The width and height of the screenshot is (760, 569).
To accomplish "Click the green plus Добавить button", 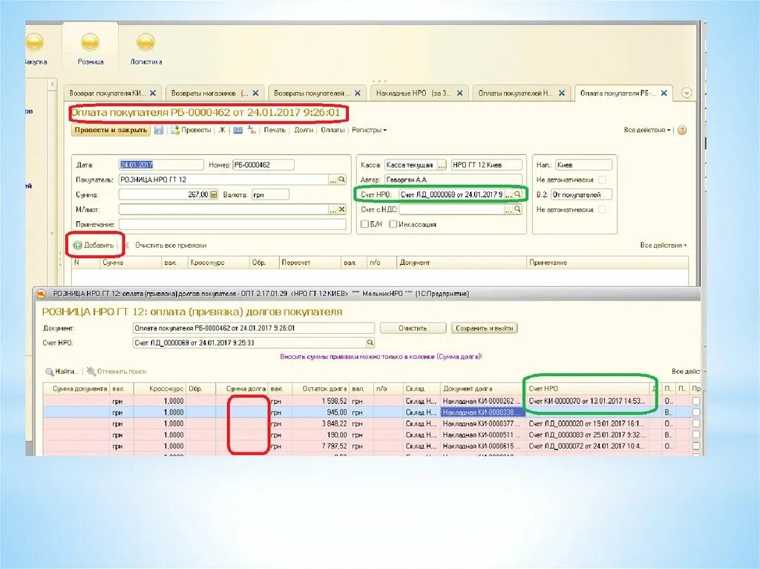I will click(94, 246).
